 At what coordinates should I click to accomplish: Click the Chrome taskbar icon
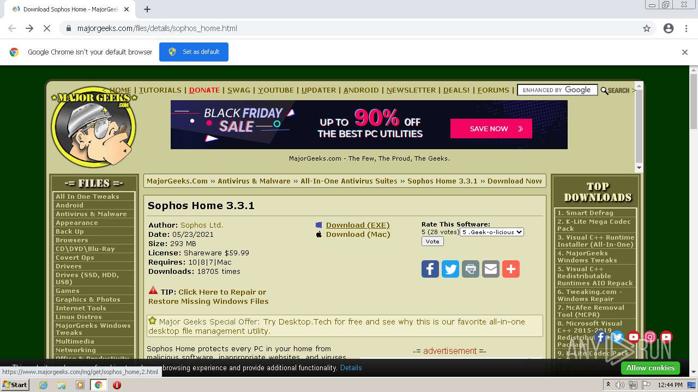(x=99, y=385)
